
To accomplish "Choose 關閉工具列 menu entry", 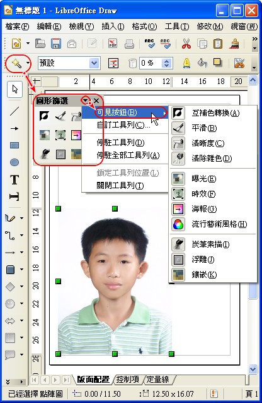I will point(125,185).
